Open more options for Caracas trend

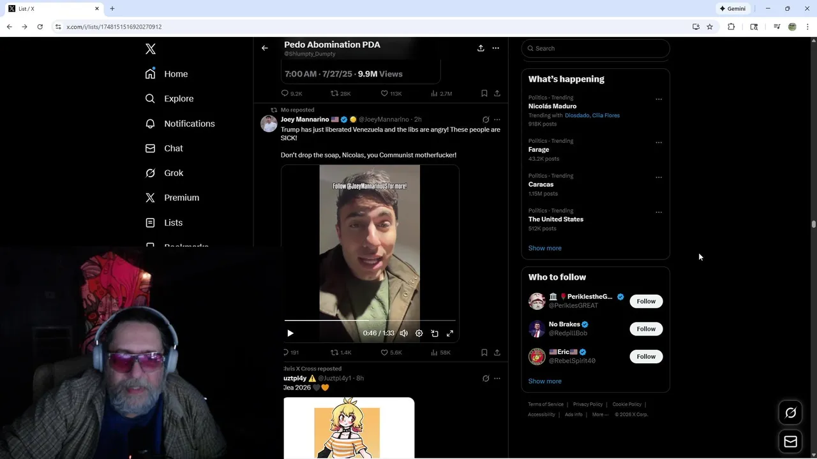659,177
